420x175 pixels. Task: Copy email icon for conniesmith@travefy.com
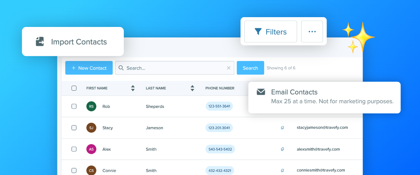tap(282, 170)
